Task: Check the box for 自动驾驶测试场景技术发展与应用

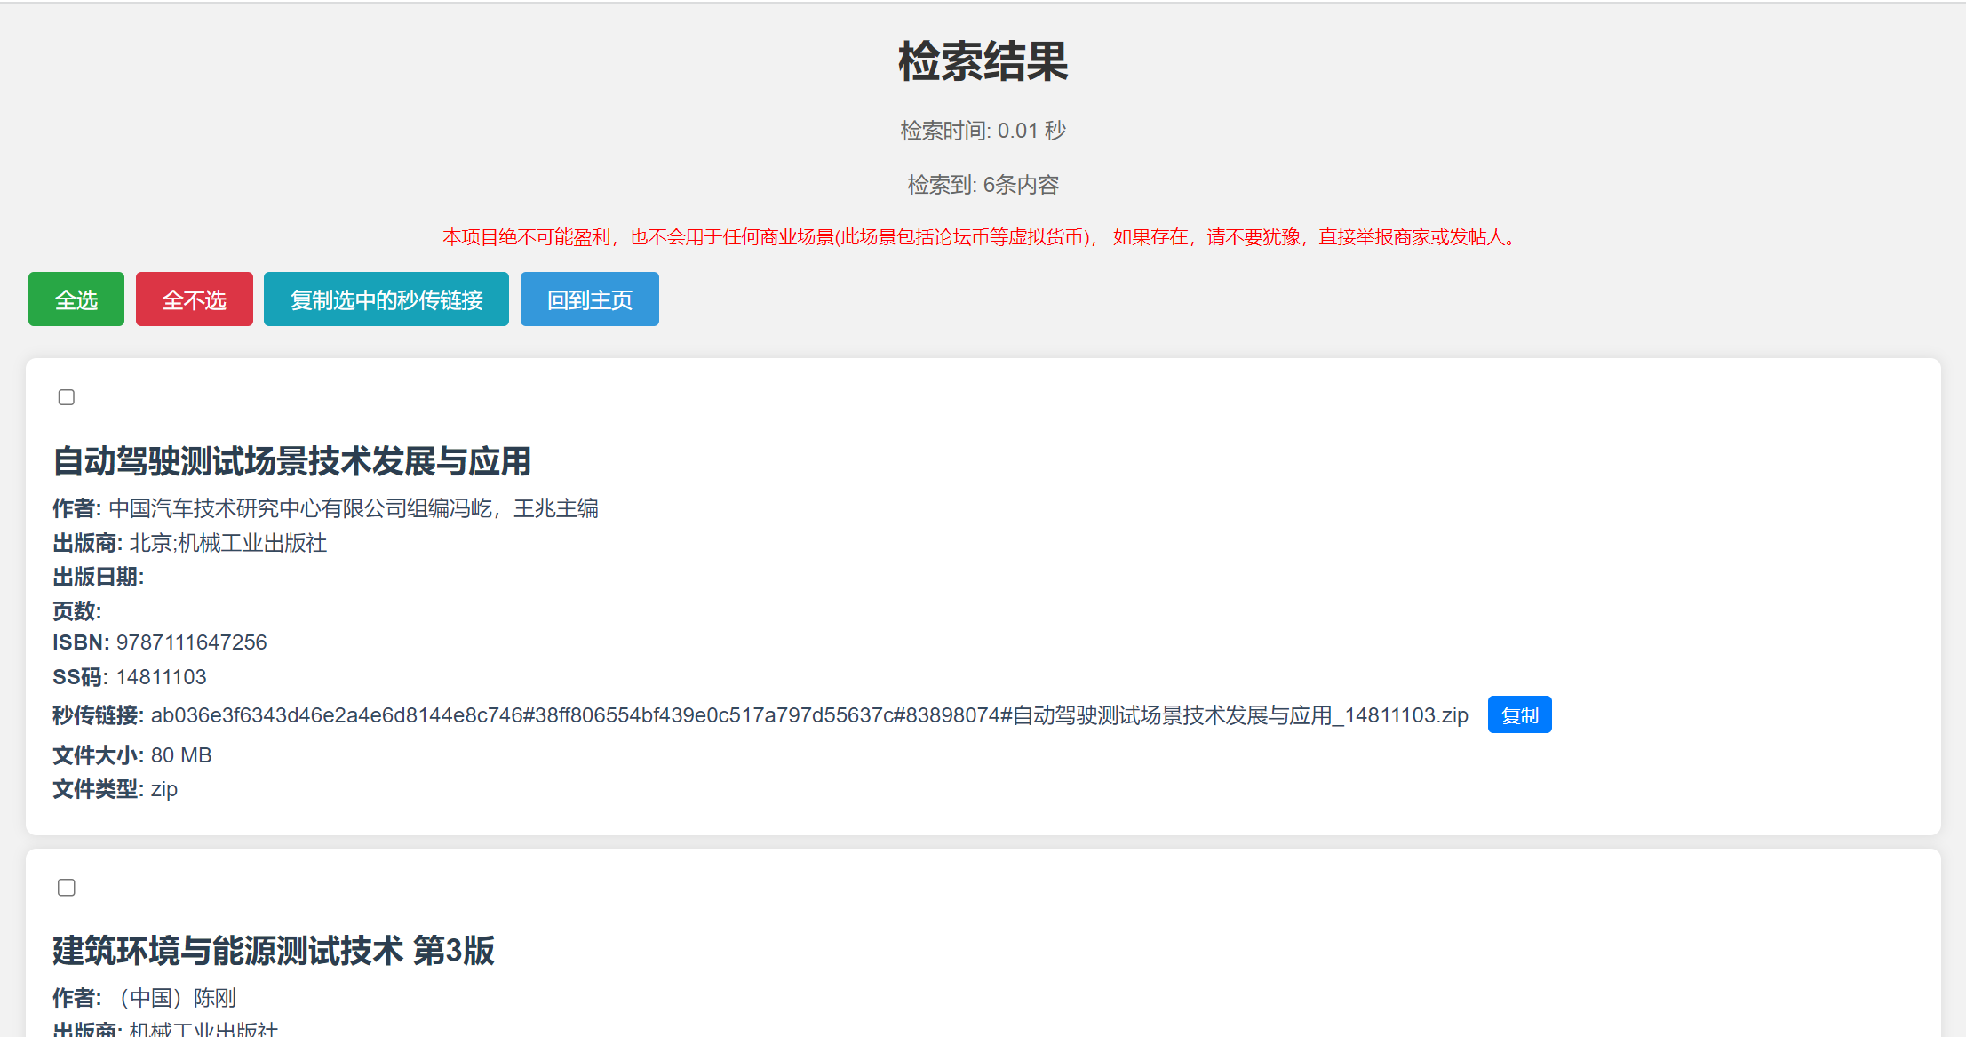Action: click(67, 397)
